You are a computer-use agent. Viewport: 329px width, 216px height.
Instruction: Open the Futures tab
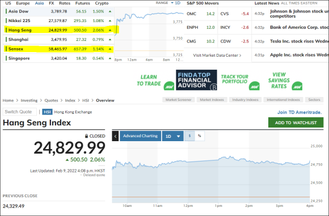(x=83, y=3)
